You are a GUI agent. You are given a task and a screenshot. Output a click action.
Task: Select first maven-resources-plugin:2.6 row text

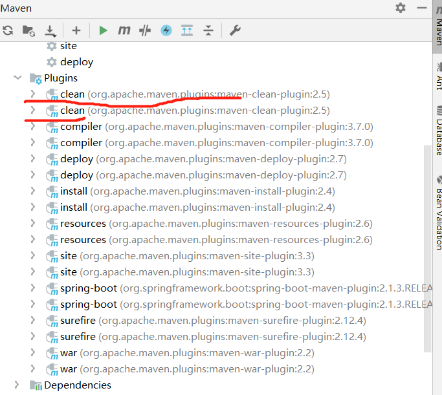[217, 224]
